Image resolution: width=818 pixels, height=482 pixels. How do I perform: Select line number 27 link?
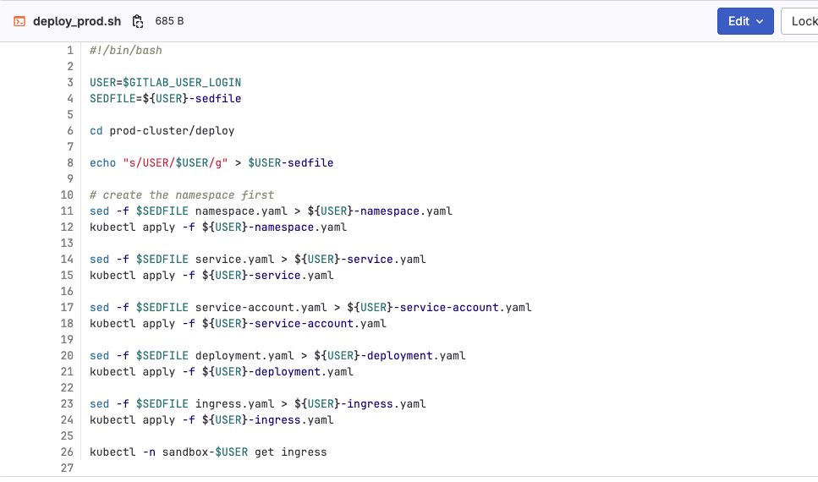coord(67,468)
